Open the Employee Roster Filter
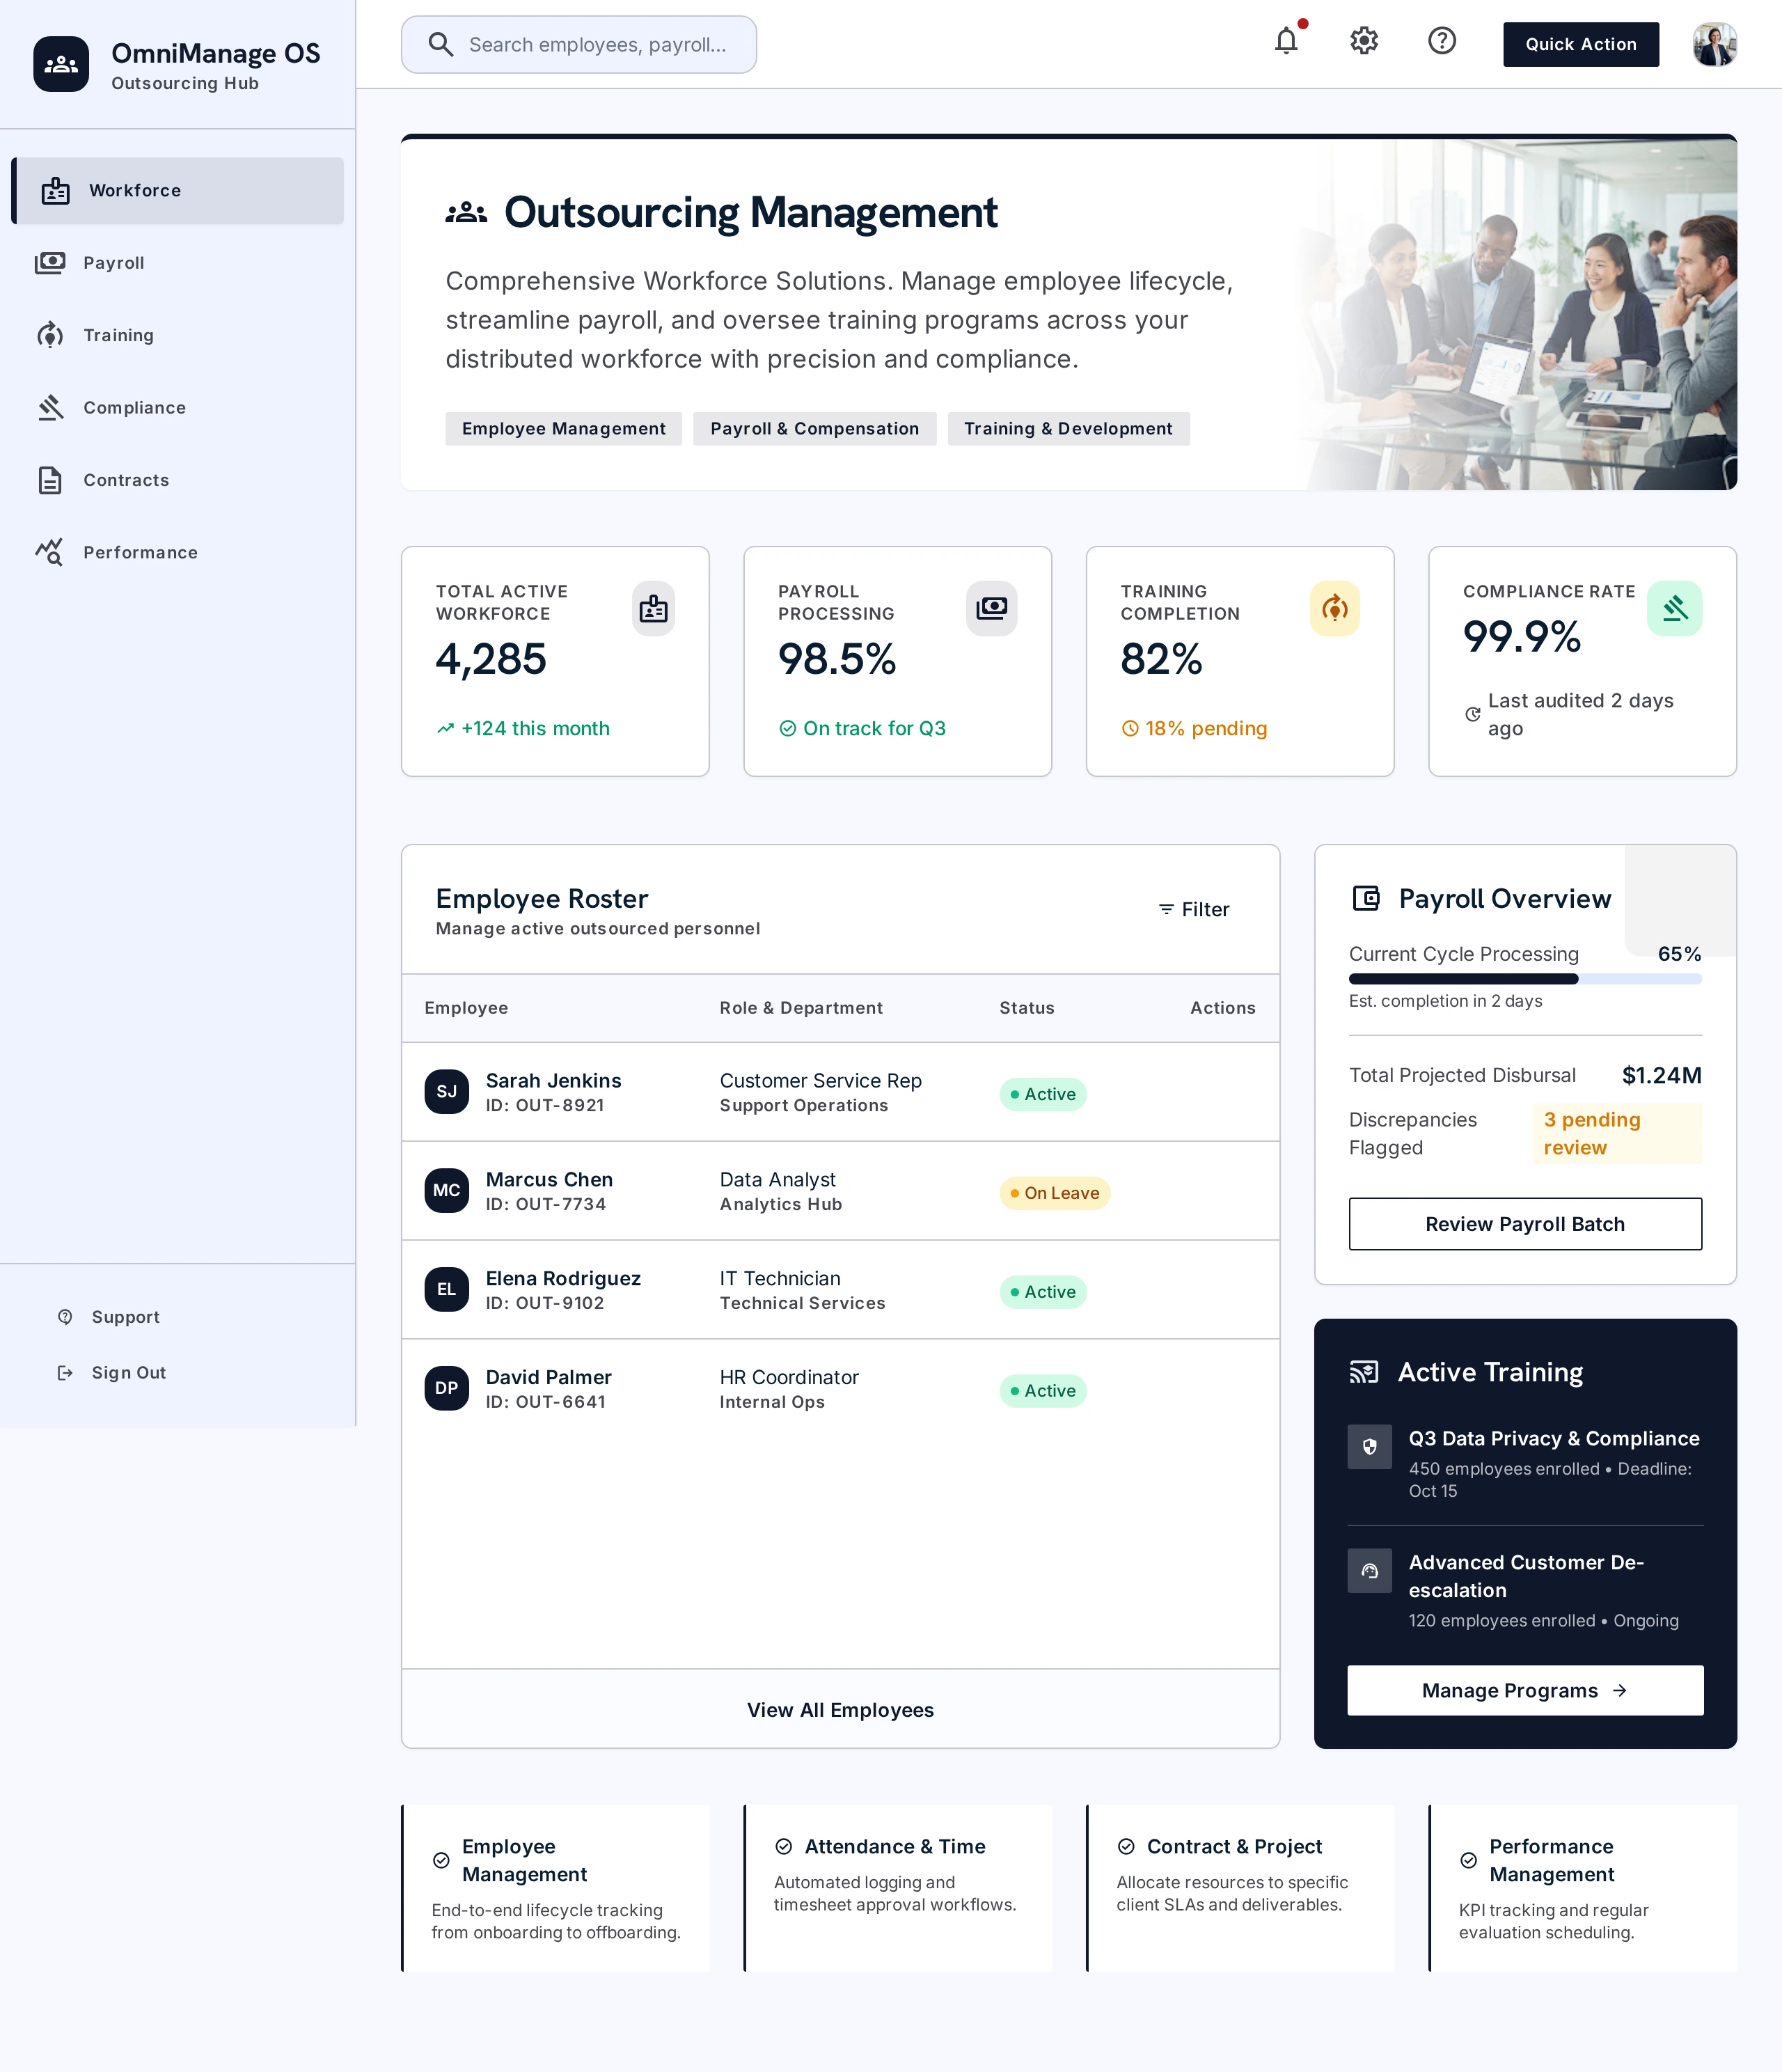This screenshot has width=1782, height=2072. pyautogui.click(x=1194, y=909)
